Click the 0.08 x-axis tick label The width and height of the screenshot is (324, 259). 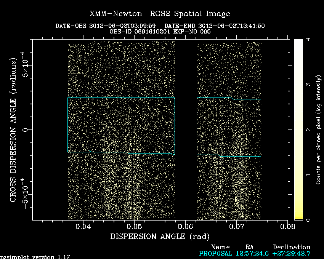tap(288, 227)
